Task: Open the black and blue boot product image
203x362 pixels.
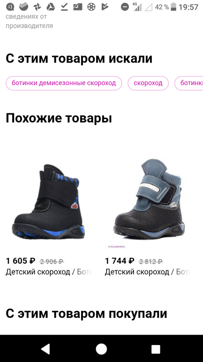Action: [49, 202]
